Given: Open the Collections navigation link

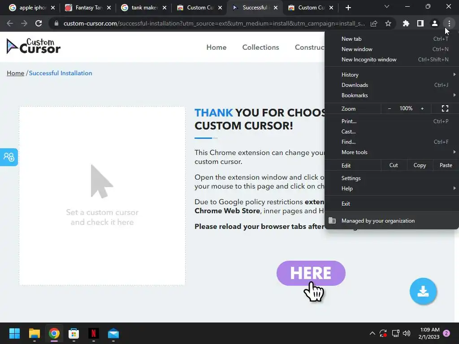Looking at the screenshot, I should pos(260,47).
